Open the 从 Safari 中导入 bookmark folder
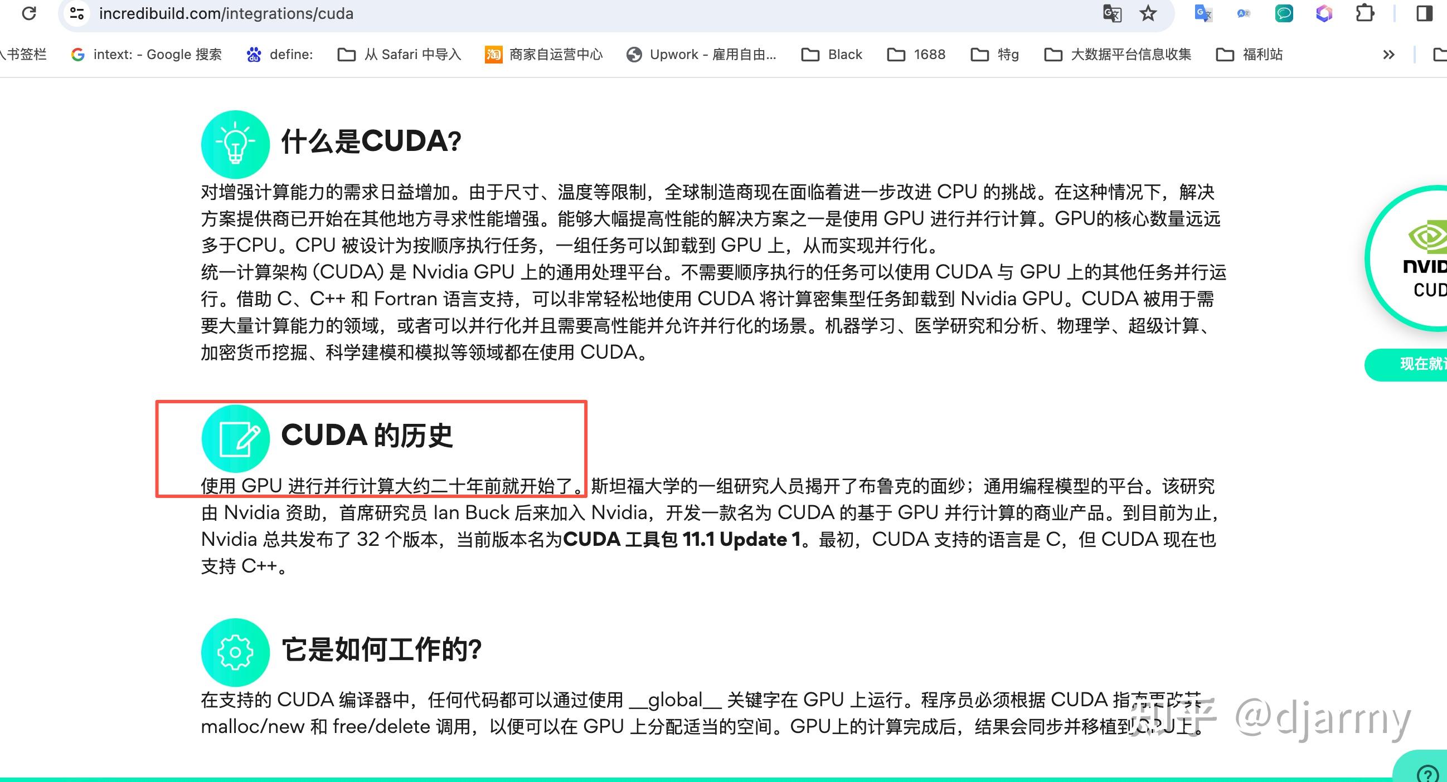 [400, 55]
